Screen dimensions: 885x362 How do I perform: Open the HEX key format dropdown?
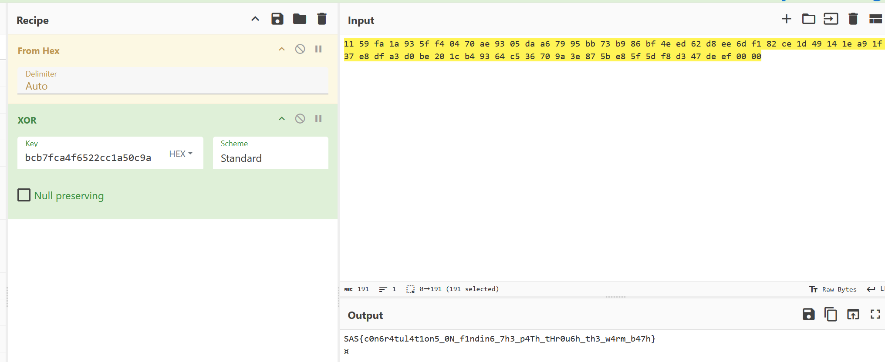click(181, 154)
